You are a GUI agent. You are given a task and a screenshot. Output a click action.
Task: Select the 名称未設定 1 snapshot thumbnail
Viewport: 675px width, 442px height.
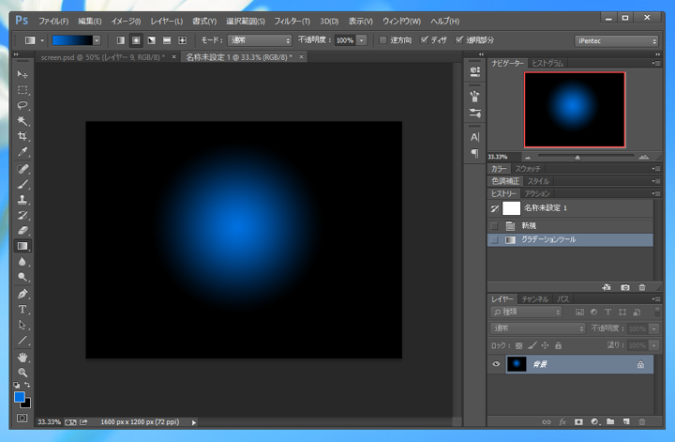pos(512,208)
